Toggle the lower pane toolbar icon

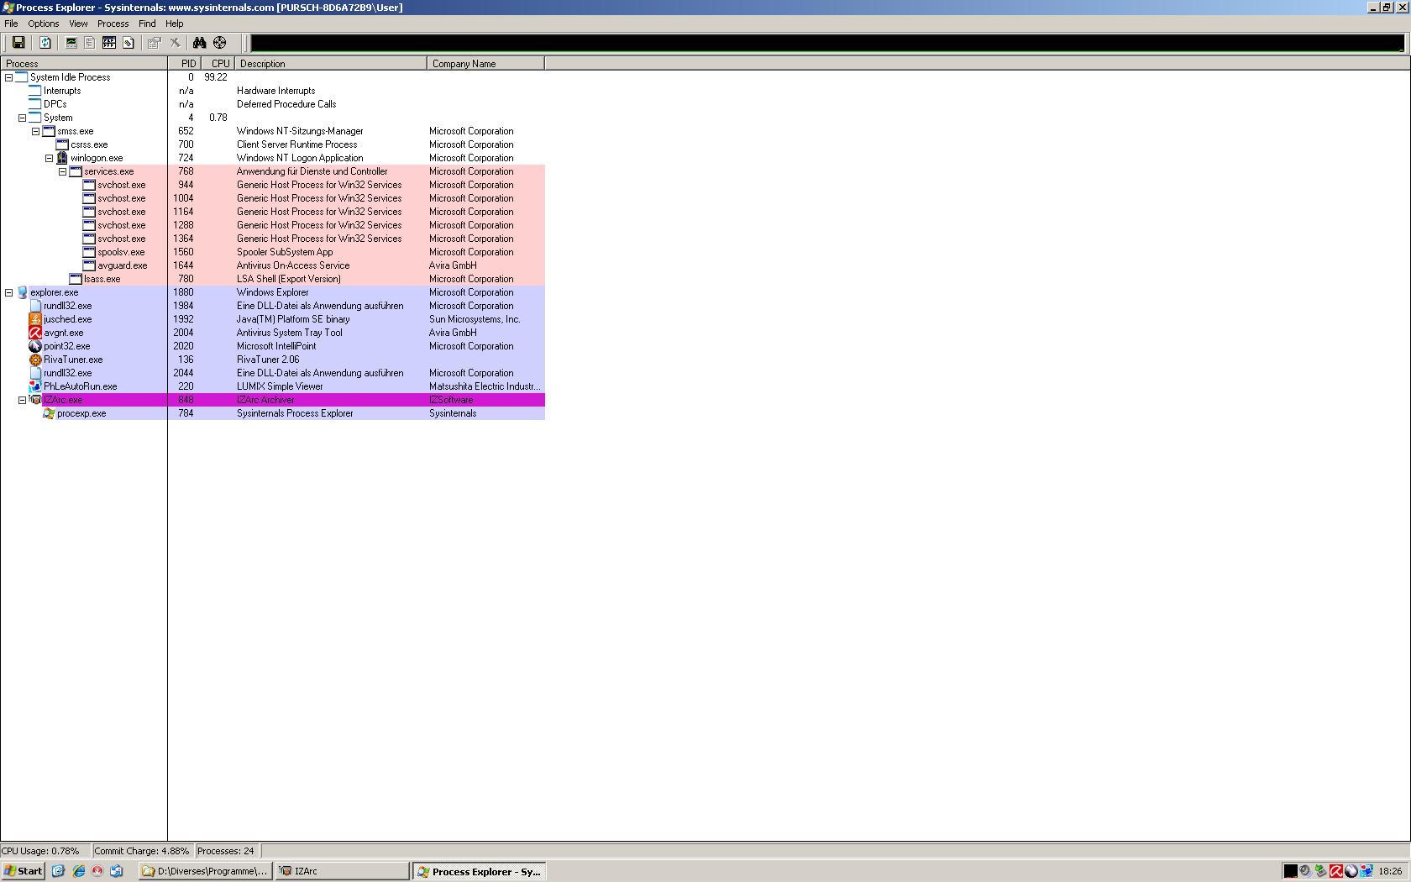108,43
